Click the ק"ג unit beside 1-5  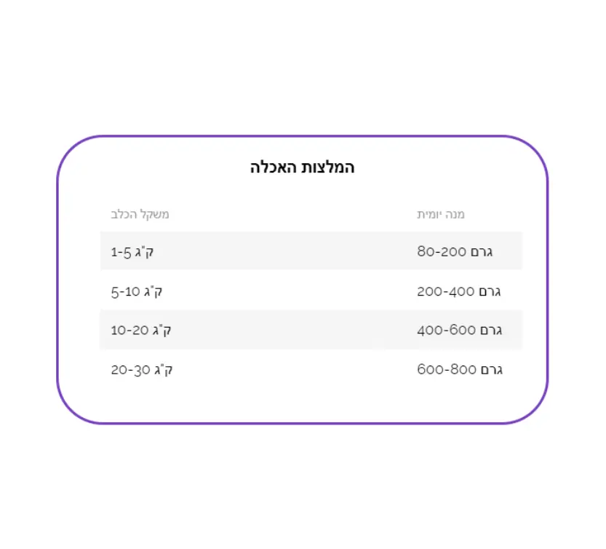coord(145,252)
